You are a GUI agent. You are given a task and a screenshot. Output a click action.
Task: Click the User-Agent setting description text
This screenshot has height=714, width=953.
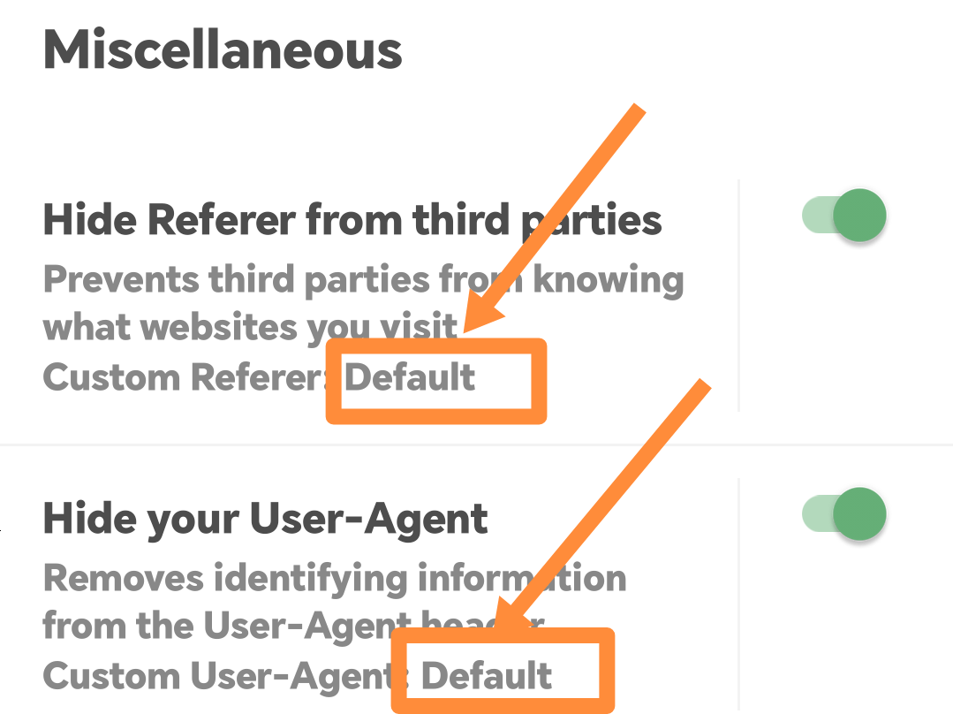(334, 603)
